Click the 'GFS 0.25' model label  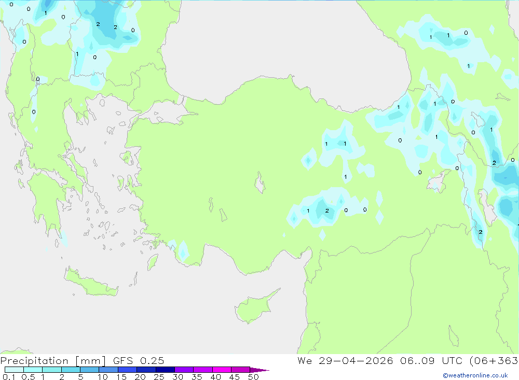pyautogui.click(x=139, y=361)
